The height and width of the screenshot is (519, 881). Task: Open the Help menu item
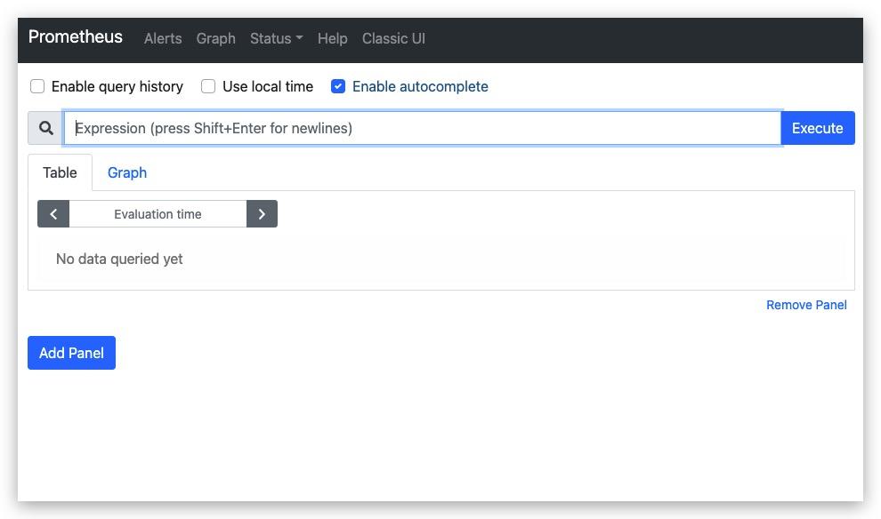tap(332, 38)
